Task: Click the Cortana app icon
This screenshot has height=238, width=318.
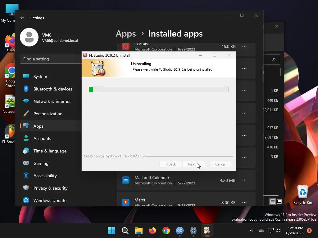Action: (x=126, y=46)
